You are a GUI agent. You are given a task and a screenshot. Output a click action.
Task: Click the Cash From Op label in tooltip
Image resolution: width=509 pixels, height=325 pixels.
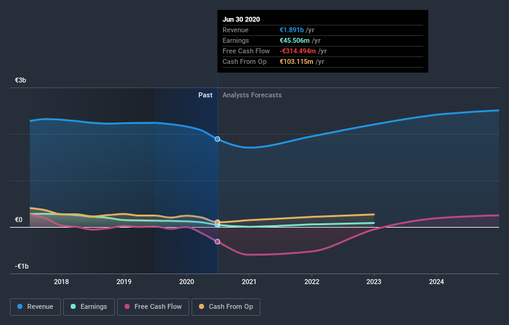pyautogui.click(x=244, y=61)
